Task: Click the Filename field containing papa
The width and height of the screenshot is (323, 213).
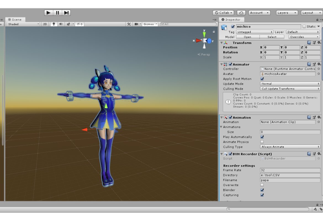Action: (290, 180)
